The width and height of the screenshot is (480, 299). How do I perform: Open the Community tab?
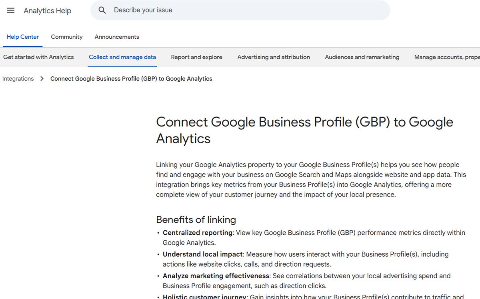pos(67,37)
